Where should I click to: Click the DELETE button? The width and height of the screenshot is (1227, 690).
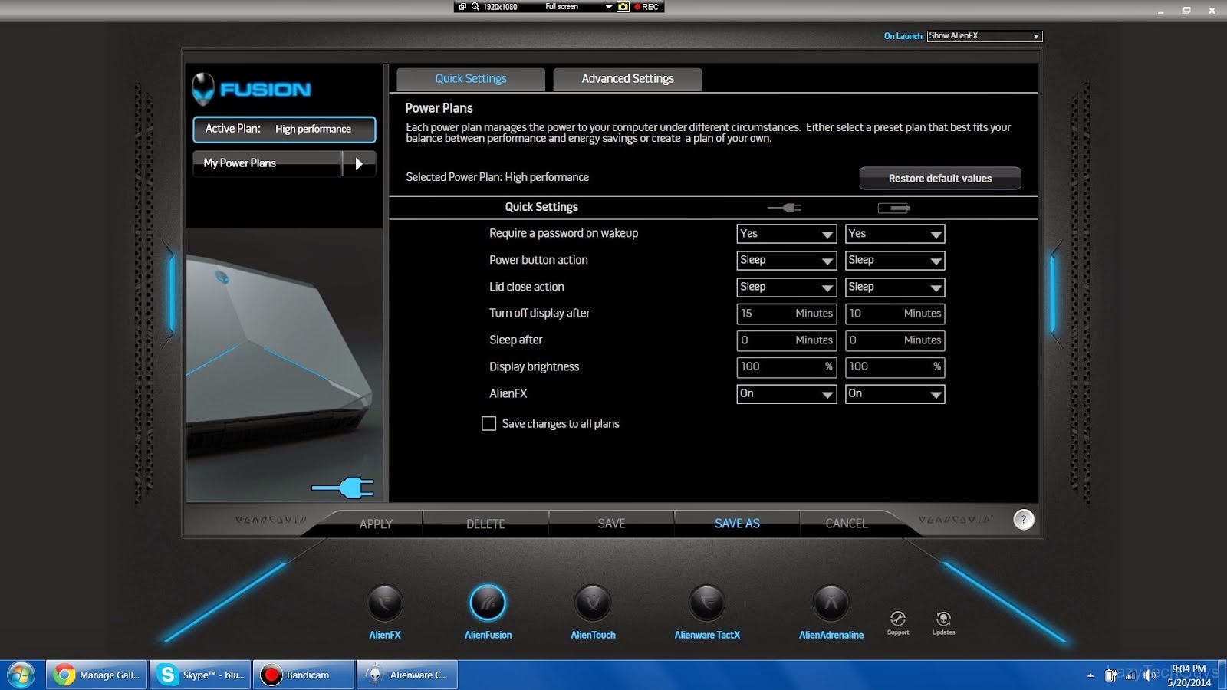(x=485, y=524)
